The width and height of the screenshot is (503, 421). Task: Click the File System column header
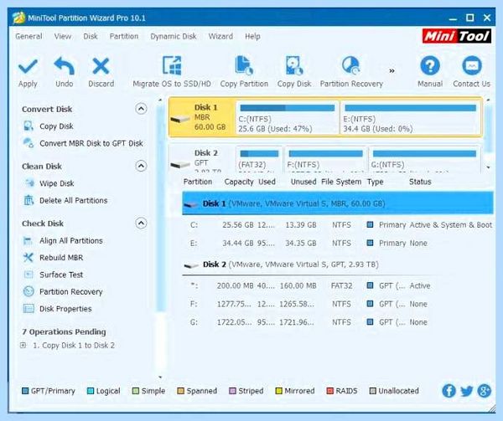[x=341, y=182]
